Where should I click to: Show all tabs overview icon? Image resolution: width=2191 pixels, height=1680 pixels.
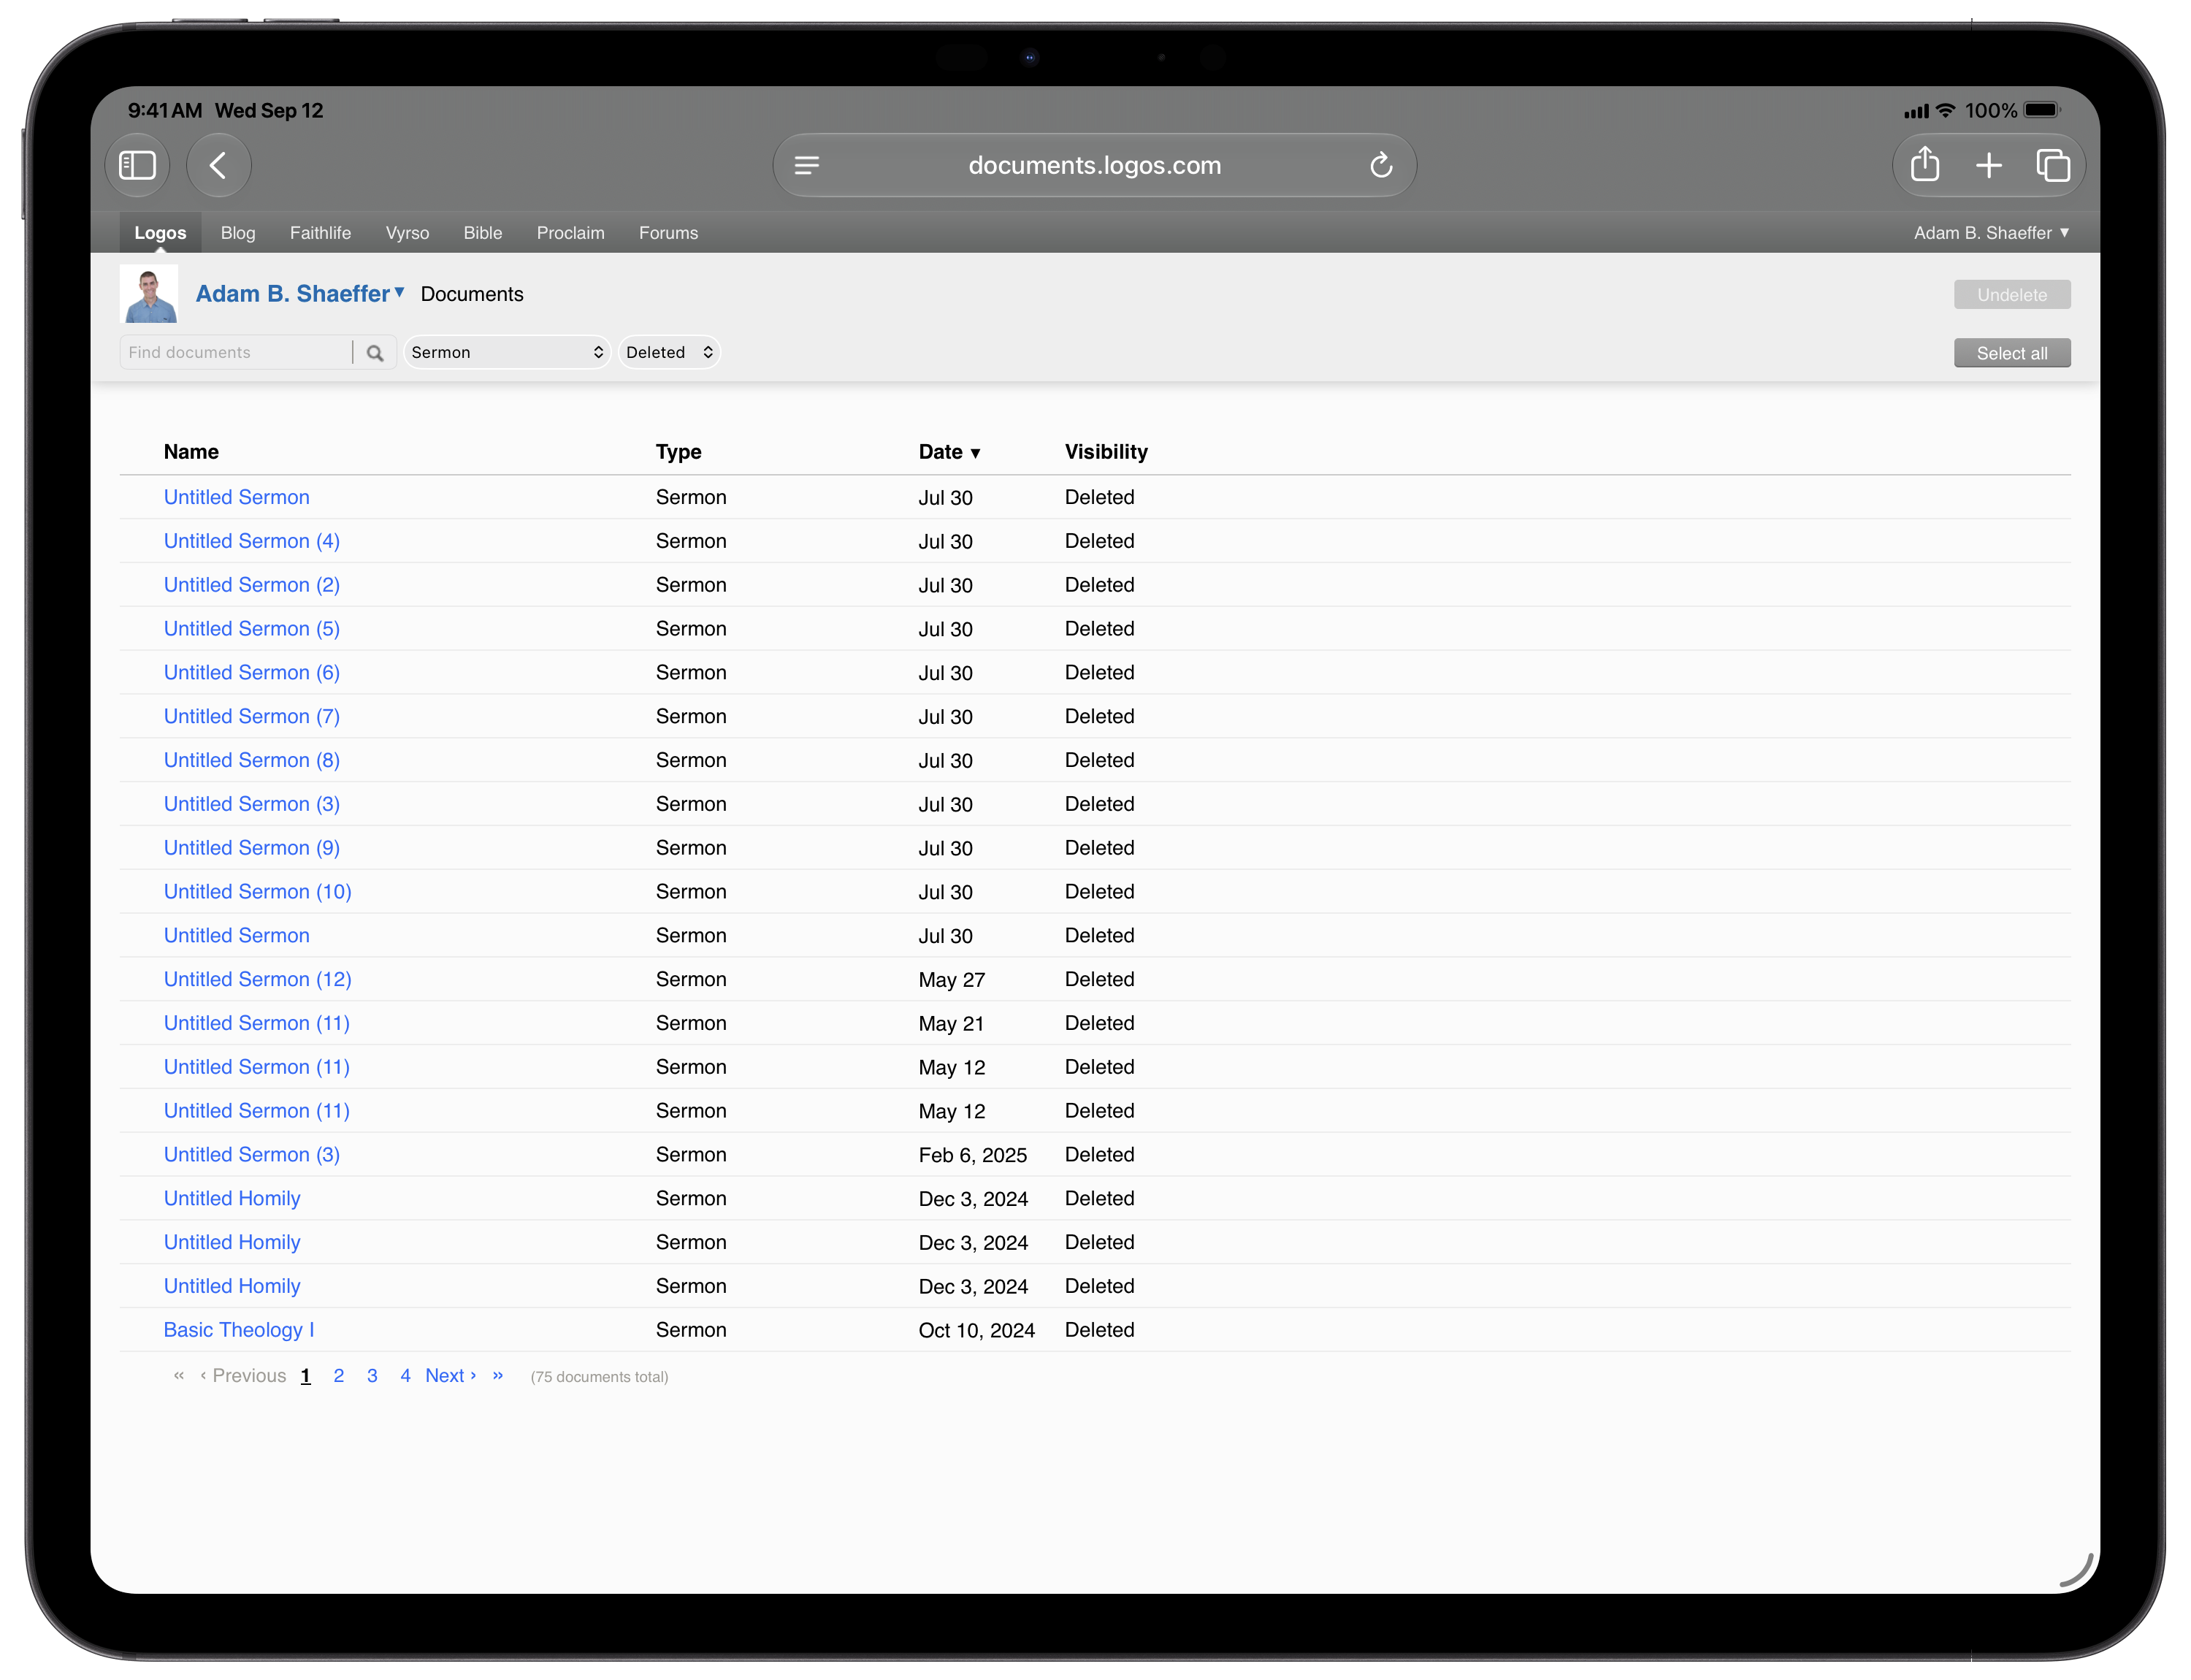2053,165
